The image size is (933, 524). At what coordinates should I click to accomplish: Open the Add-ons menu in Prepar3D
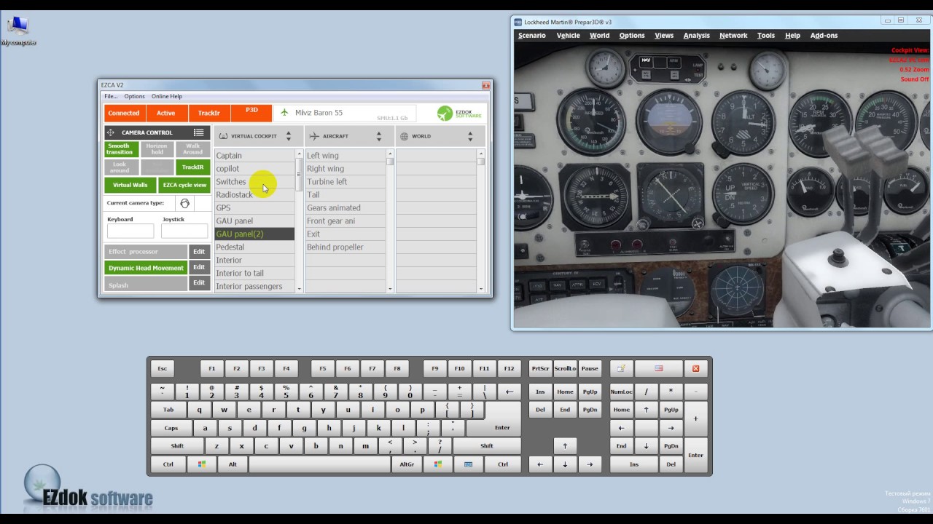[x=824, y=36]
